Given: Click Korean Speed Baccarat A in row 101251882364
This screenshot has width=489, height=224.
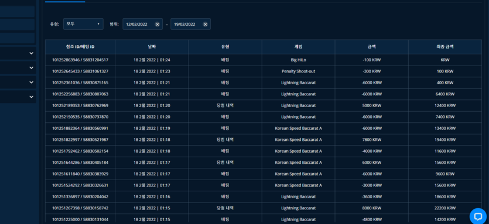Looking at the screenshot, I should (299, 128).
